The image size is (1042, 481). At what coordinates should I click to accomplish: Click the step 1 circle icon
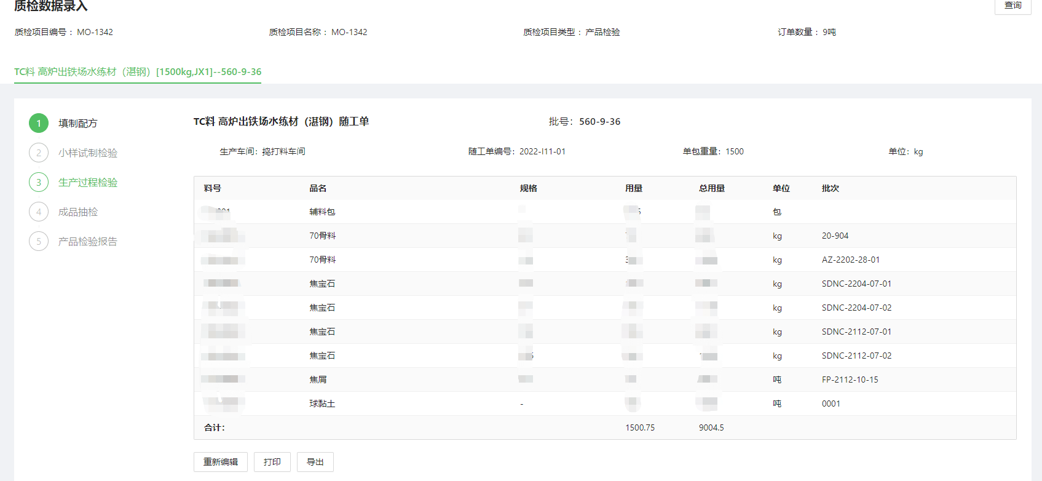[x=39, y=123]
